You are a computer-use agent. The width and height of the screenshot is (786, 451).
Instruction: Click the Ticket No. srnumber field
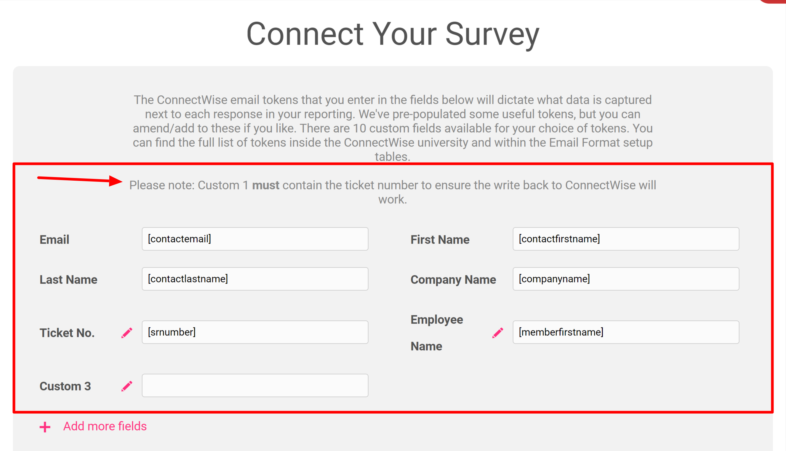click(x=255, y=332)
